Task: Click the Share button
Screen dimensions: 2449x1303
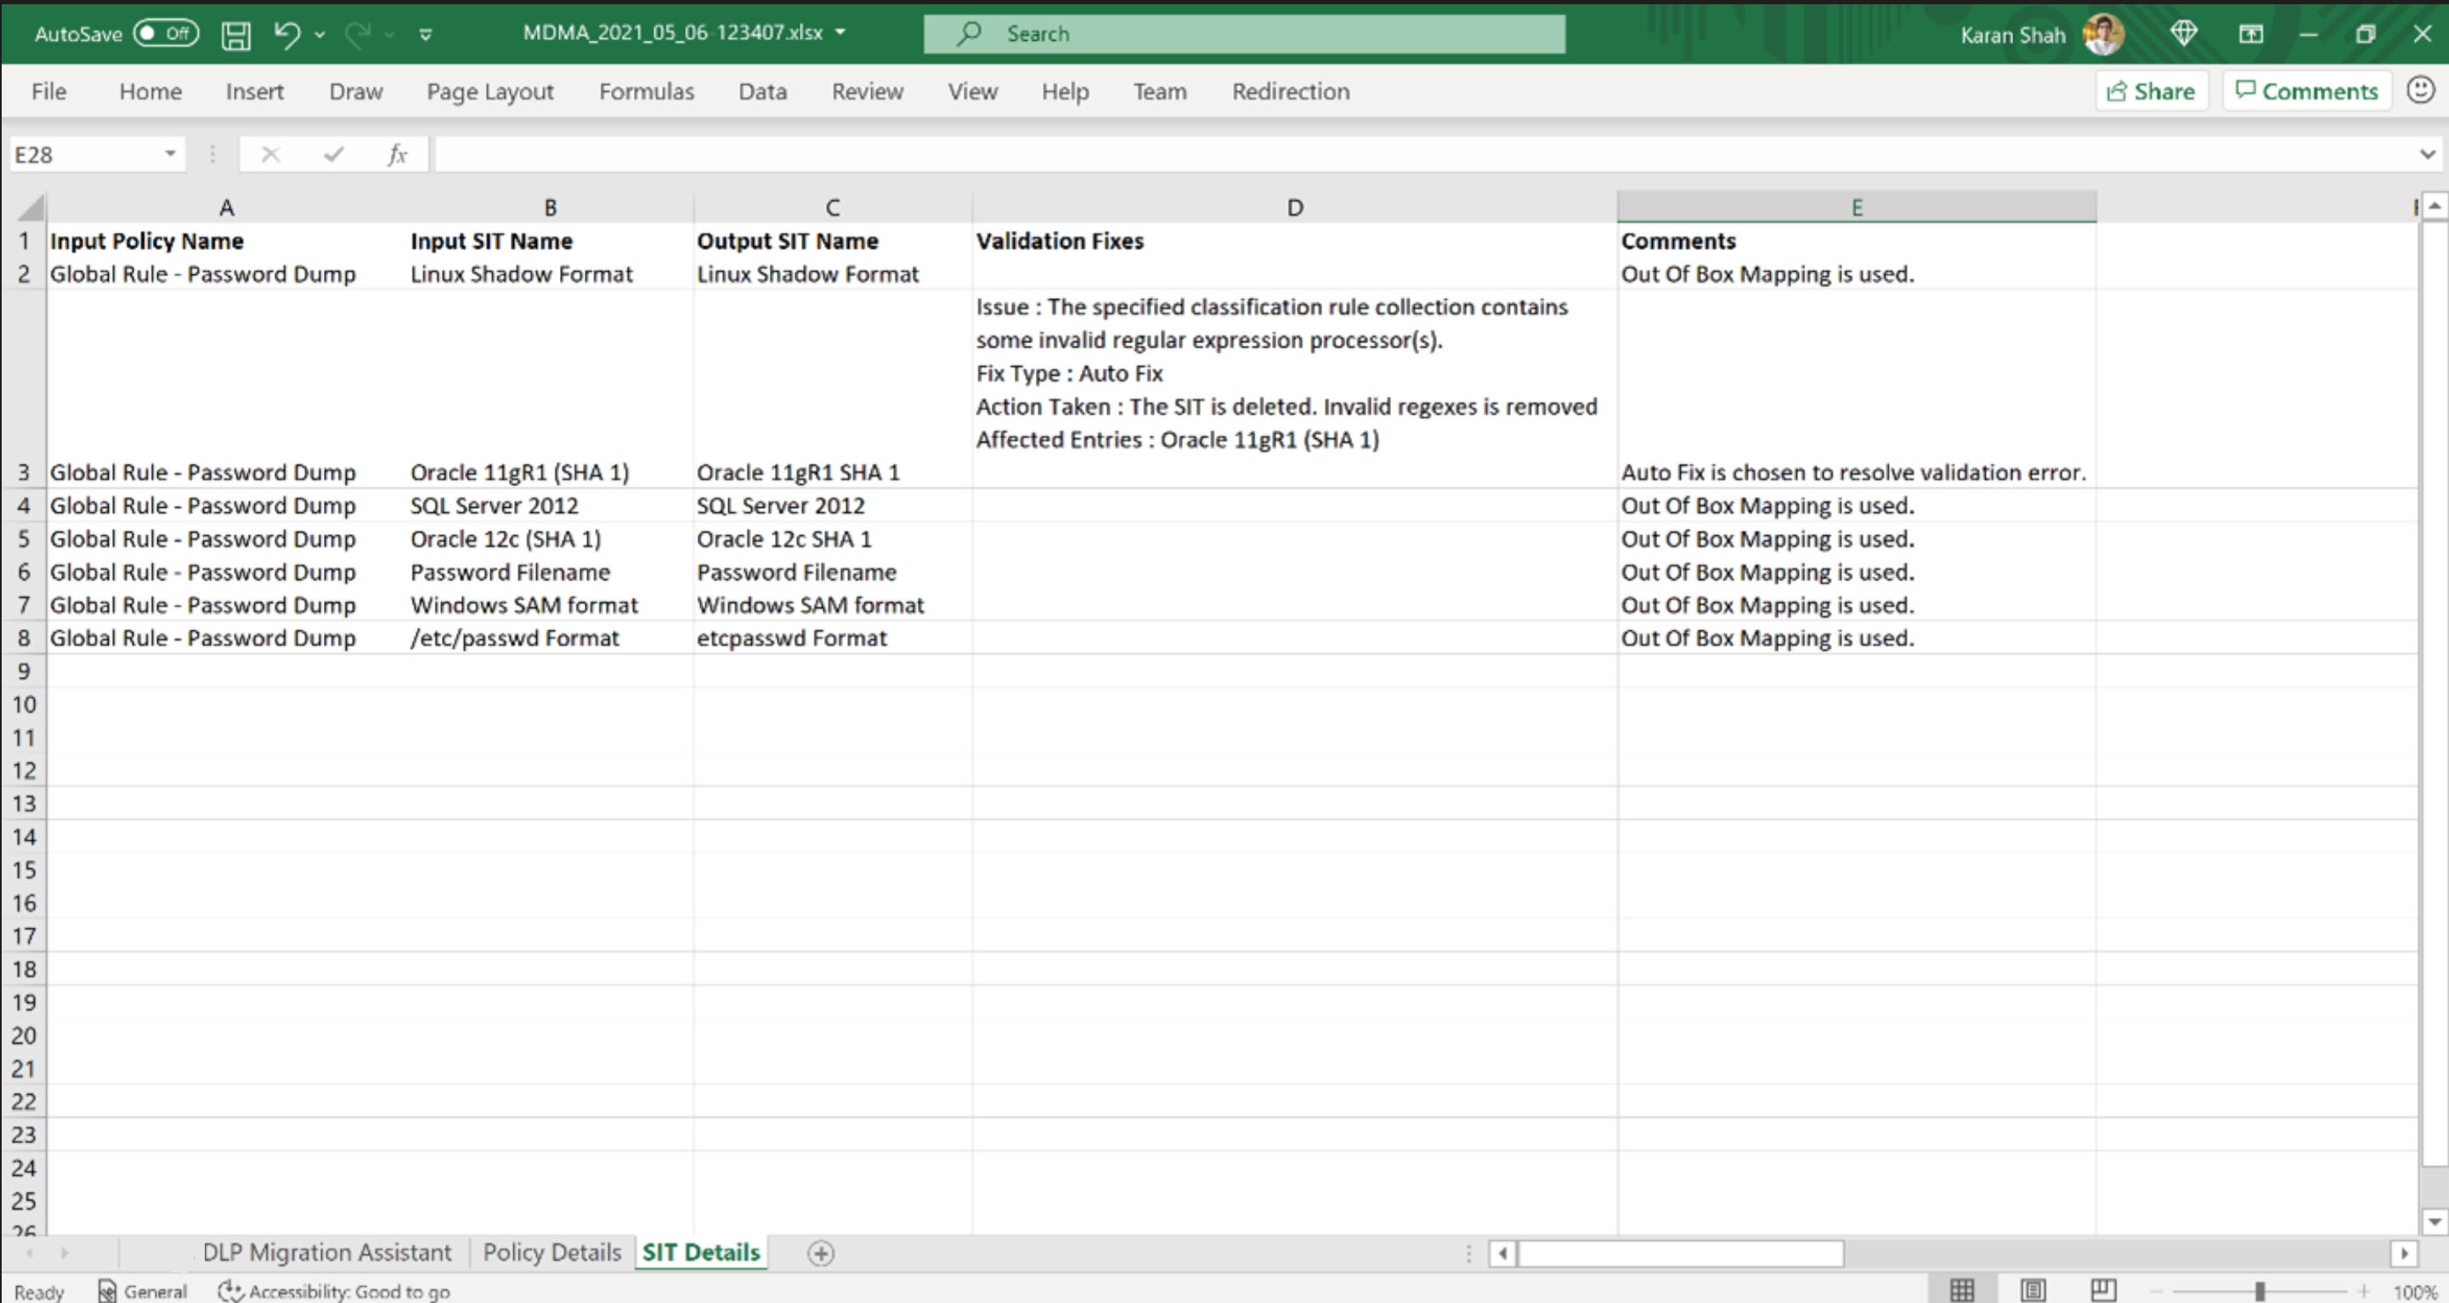Action: 2152,90
